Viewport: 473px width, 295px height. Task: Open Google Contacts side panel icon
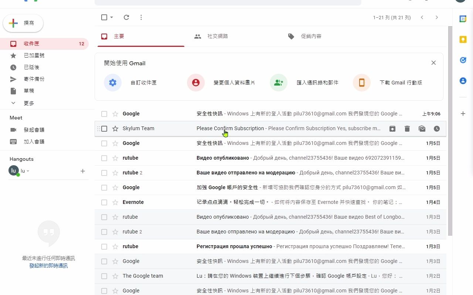pyautogui.click(x=463, y=80)
